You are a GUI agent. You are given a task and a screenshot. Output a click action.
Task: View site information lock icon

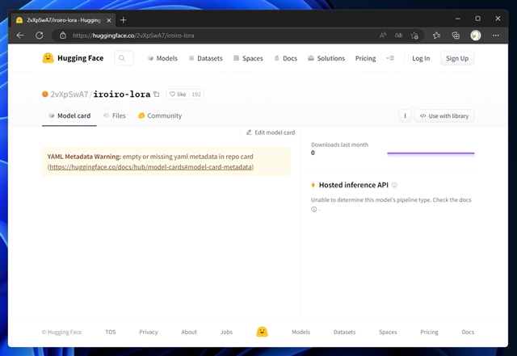[x=63, y=36]
